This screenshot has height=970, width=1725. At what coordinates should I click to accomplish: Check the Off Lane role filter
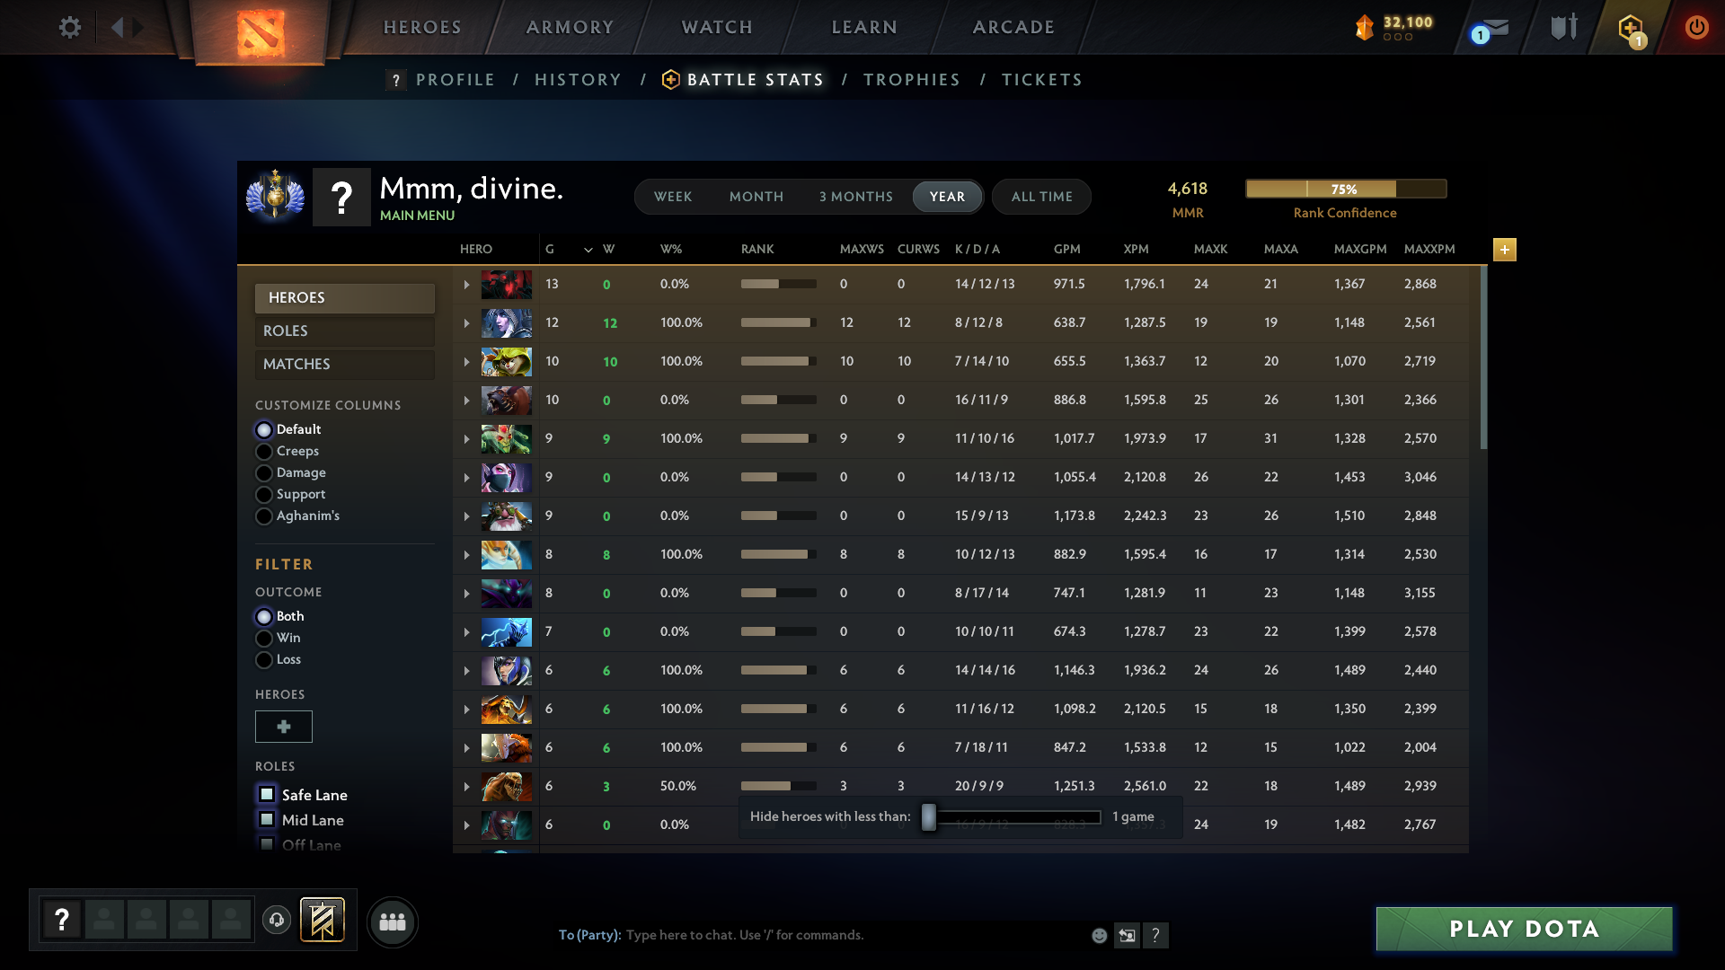click(266, 845)
